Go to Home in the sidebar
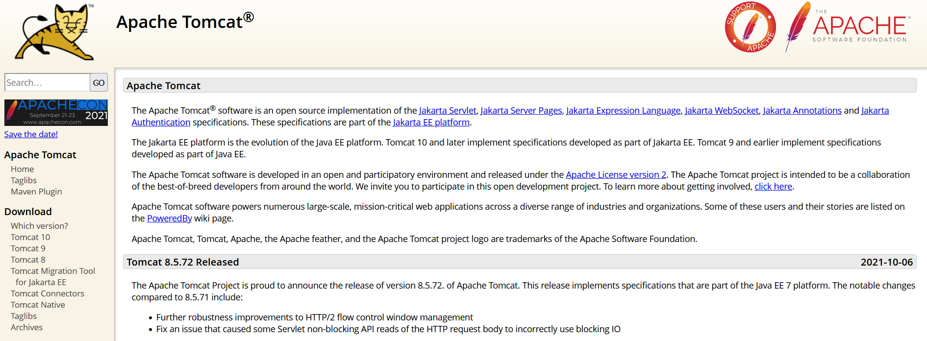 click(23, 169)
